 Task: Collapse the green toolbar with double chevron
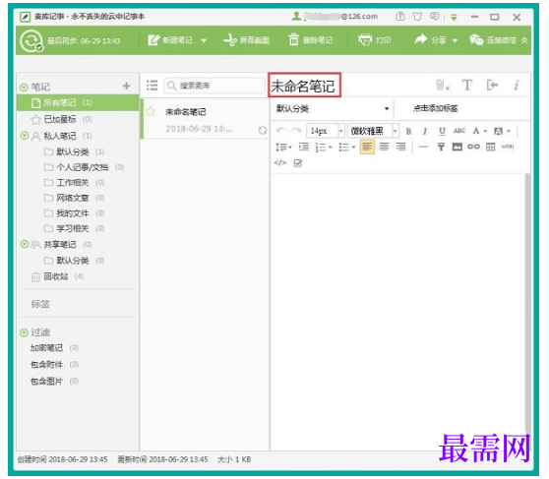point(524,40)
